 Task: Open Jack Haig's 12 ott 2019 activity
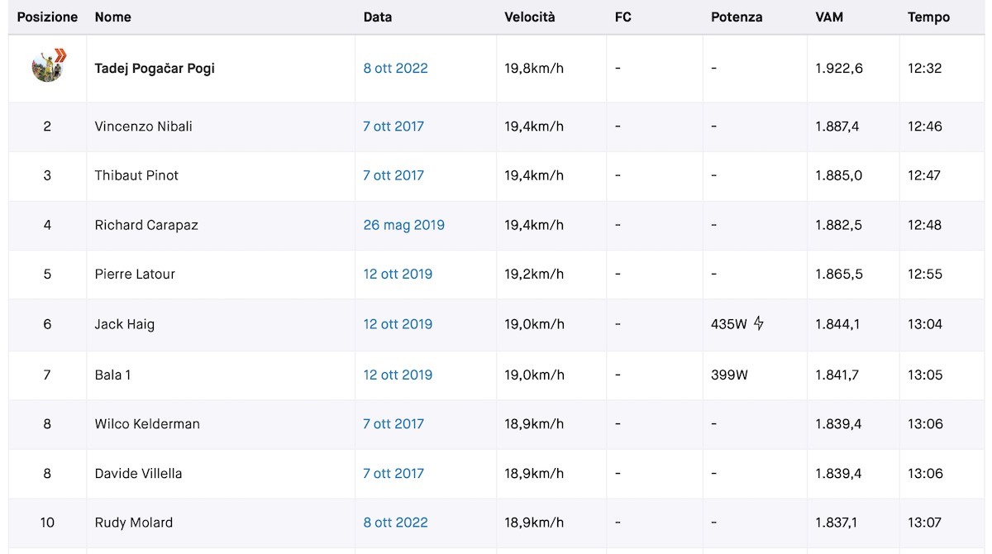click(x=398, y=324)
